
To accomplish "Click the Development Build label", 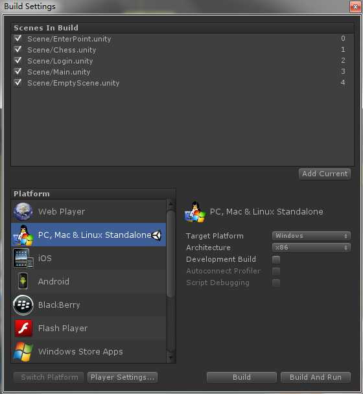I will click(x=221, y=259).
